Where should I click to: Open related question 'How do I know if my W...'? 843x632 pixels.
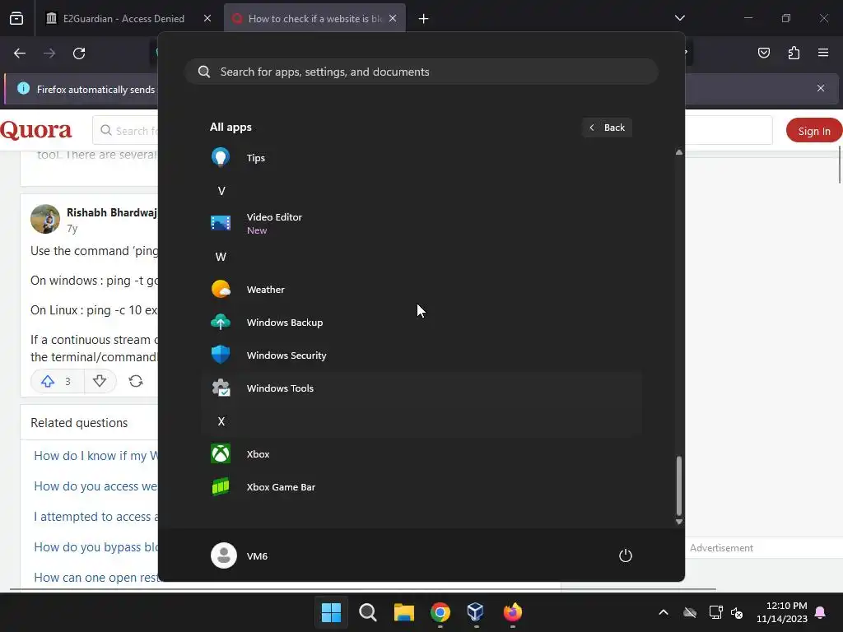(x=96, y=456)
